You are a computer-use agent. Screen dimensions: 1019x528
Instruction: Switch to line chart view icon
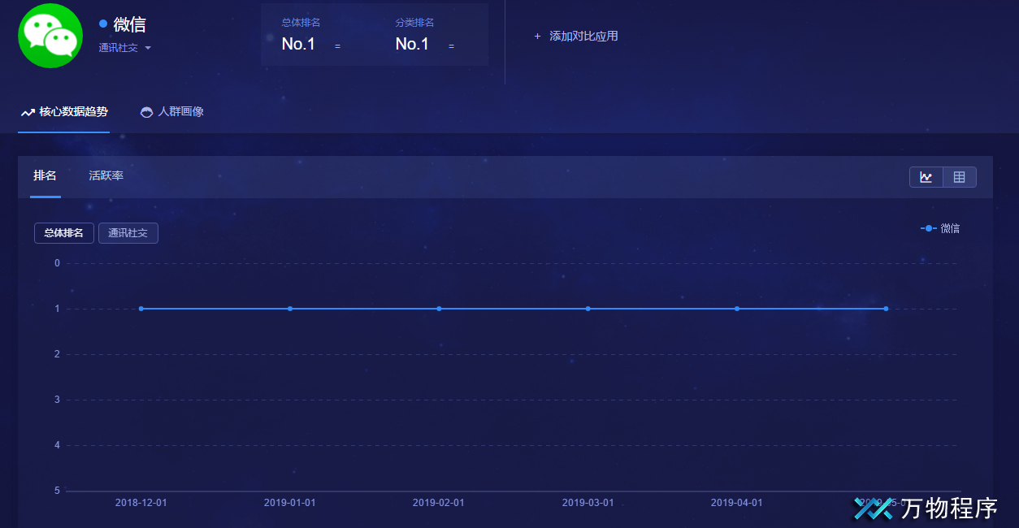coord(926,177)
